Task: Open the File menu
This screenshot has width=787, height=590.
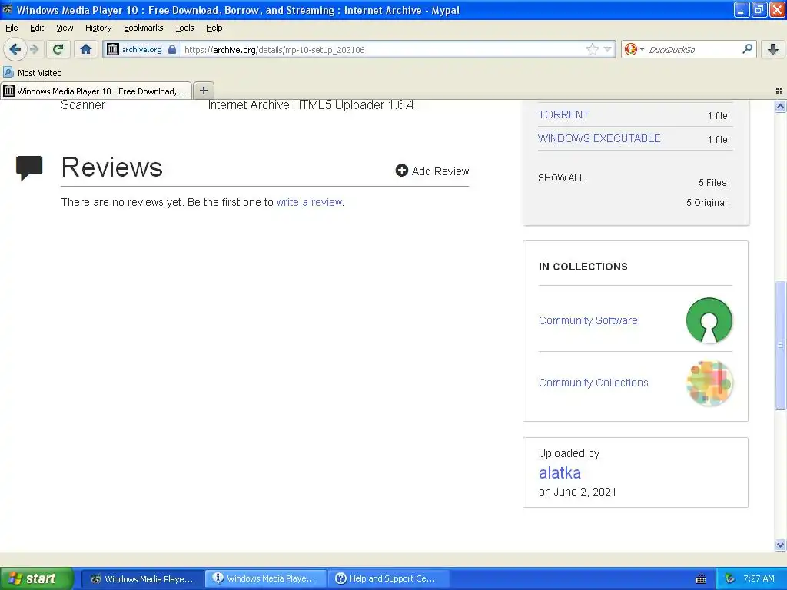Action: pyautogui.click(x=12, y=28)
